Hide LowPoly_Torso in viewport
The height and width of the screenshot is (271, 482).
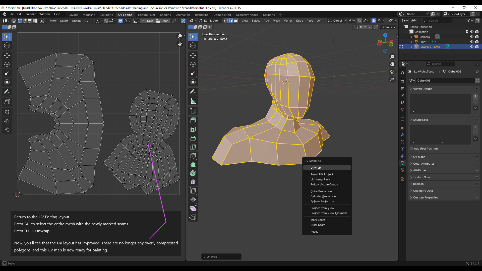pyautogui.click(x=472, y=47)
